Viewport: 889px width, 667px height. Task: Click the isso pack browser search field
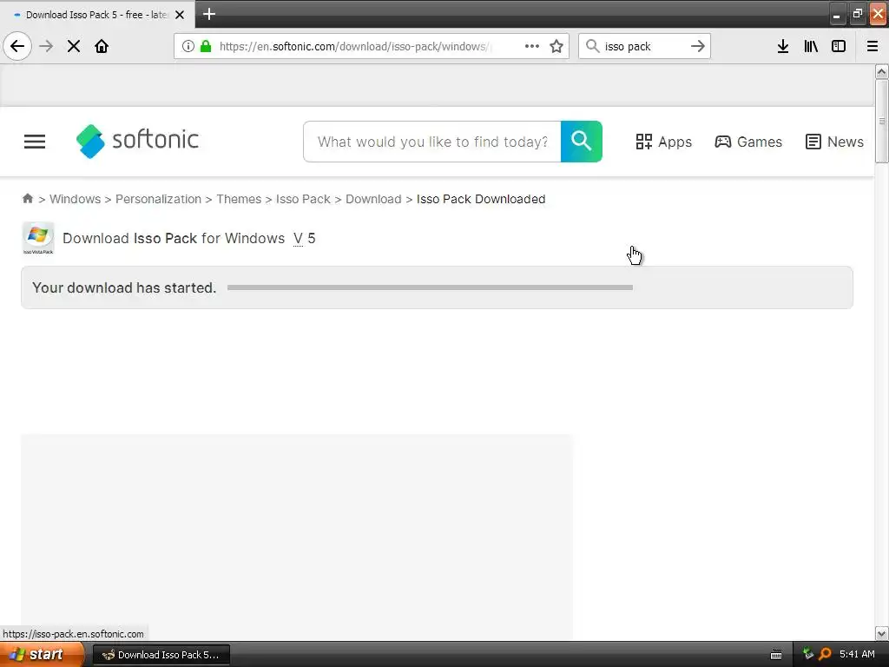click(x=644, y=47)
